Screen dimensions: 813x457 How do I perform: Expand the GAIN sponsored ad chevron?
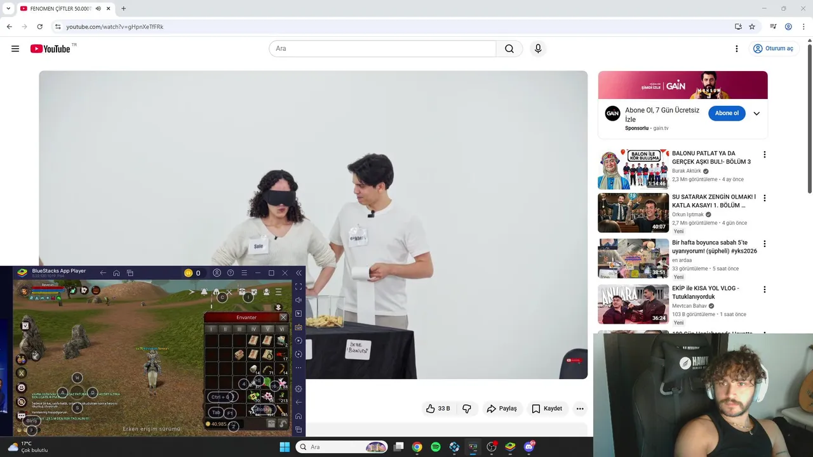point(756,114)
